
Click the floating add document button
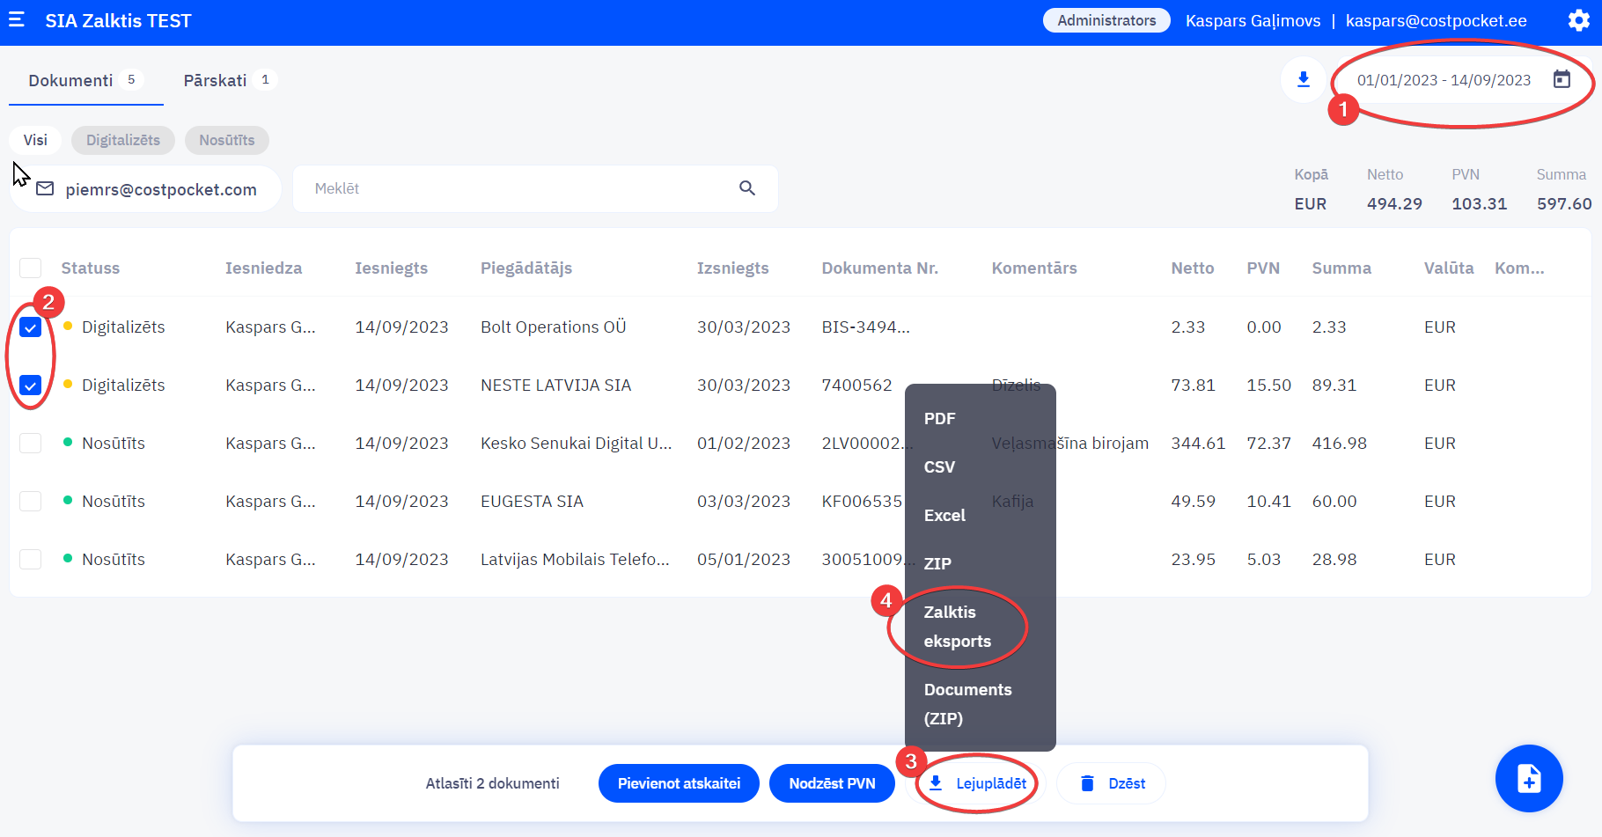pyautogui.click(x=1529, y=779)
